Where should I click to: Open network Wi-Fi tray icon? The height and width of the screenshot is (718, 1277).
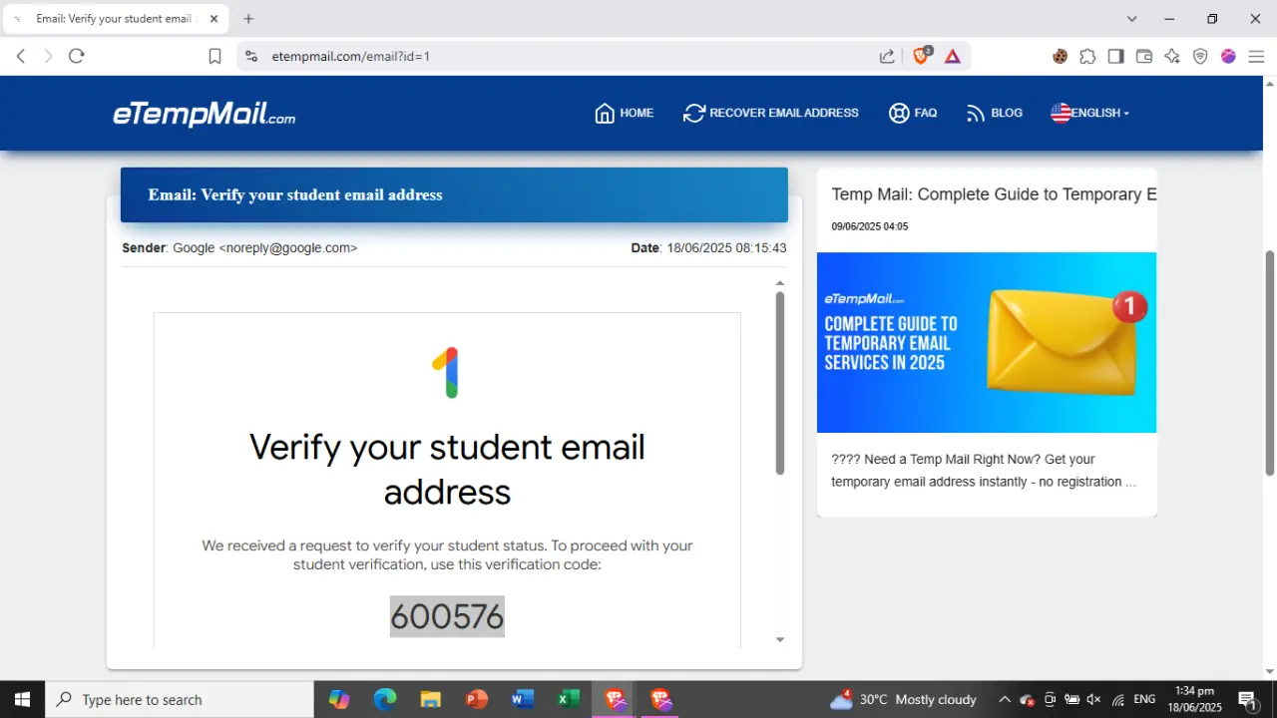tap(1118, 699)
